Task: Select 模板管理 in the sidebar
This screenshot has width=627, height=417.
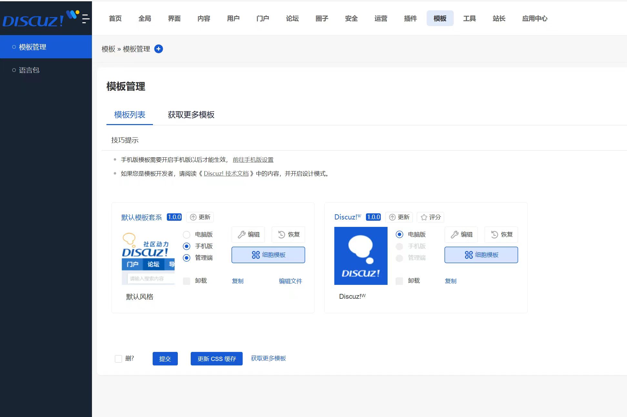Action: point(46,47)
